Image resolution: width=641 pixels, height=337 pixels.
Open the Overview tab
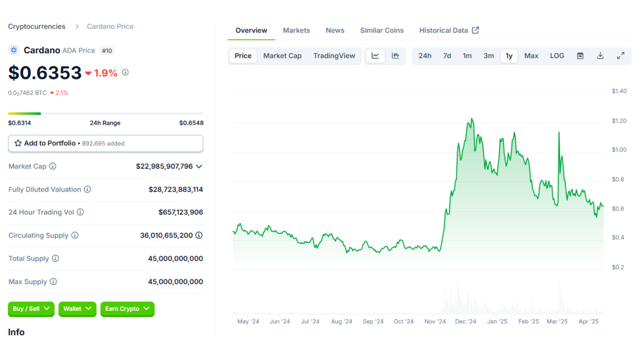[251, 30]
